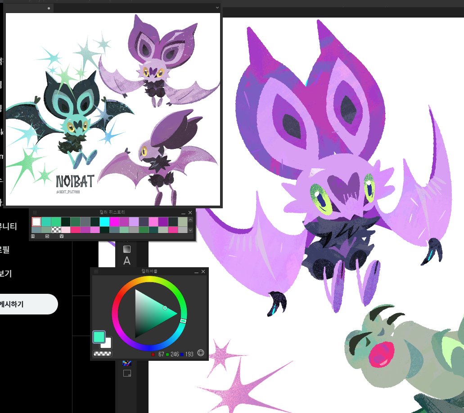Viewport: 464px width, 413px height.
Task: Pick the pale pink swatch in color history
Action: 66,230
